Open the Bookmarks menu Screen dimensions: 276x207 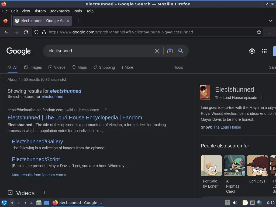(60, 11)
